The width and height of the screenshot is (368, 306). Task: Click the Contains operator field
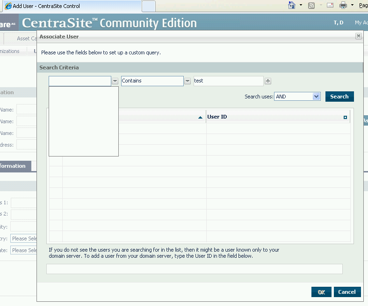[x=152, y=81]
